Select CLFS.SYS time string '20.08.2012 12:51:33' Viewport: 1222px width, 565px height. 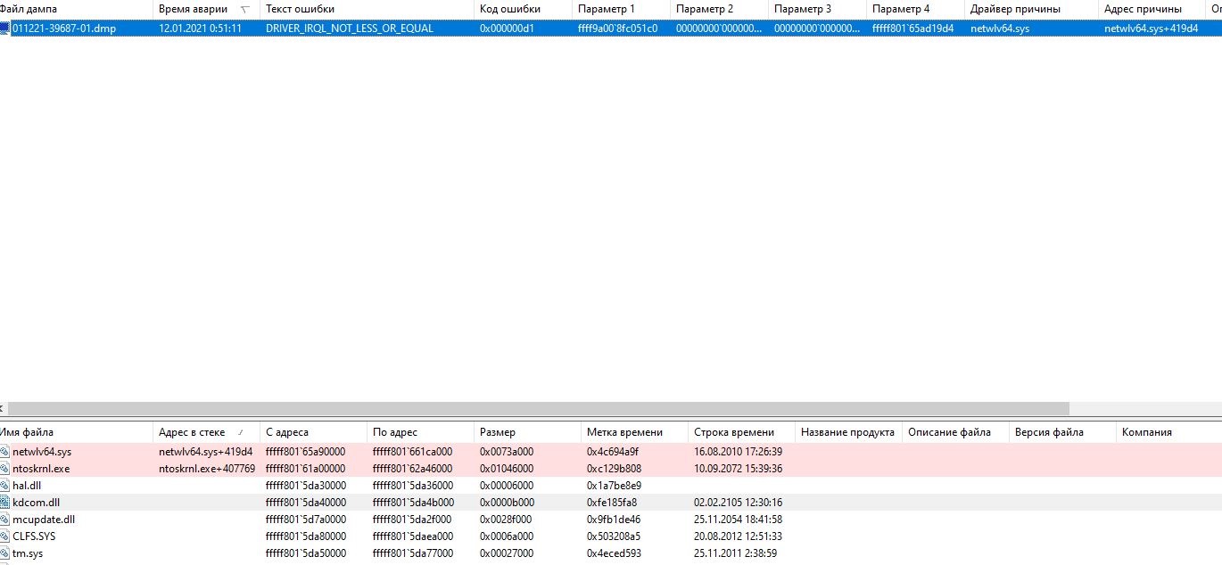[738, 536]
